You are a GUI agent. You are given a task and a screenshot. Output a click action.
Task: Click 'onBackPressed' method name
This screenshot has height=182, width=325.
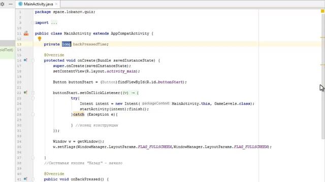pyautogui.click(x=85, y=179)
